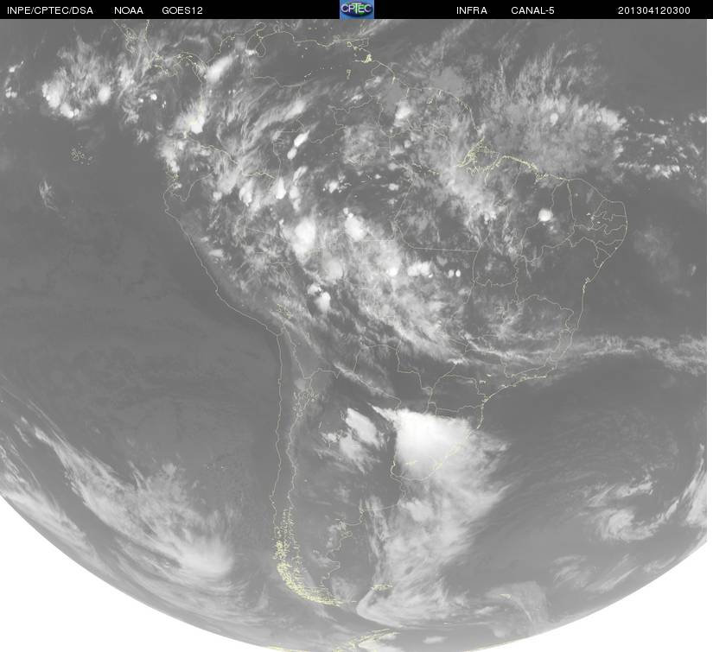This screenshot has height=652, width=713.
Task: Click the GOES12 satellite label
Action: 182,10
